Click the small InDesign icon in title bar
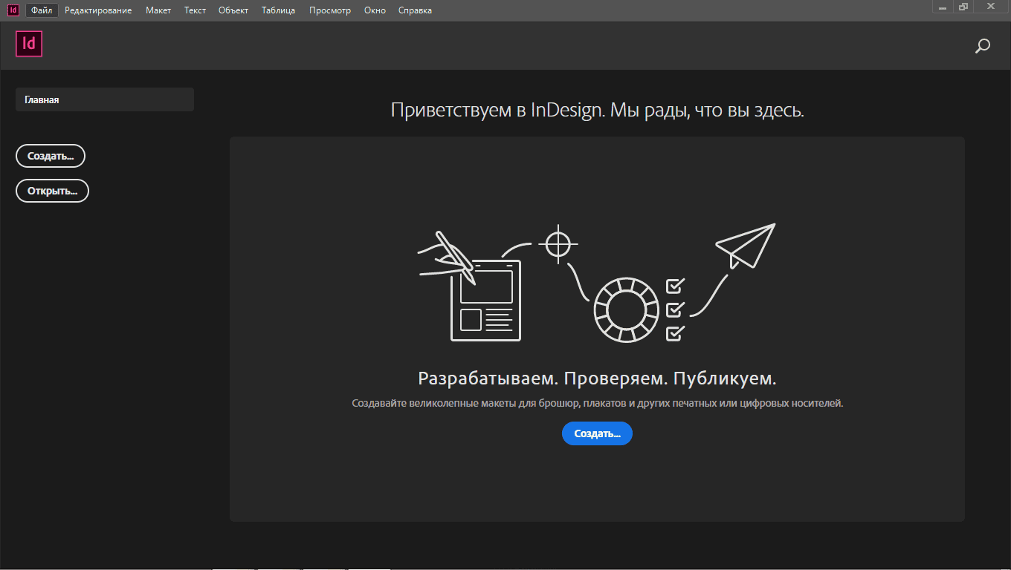 point(13,10)
